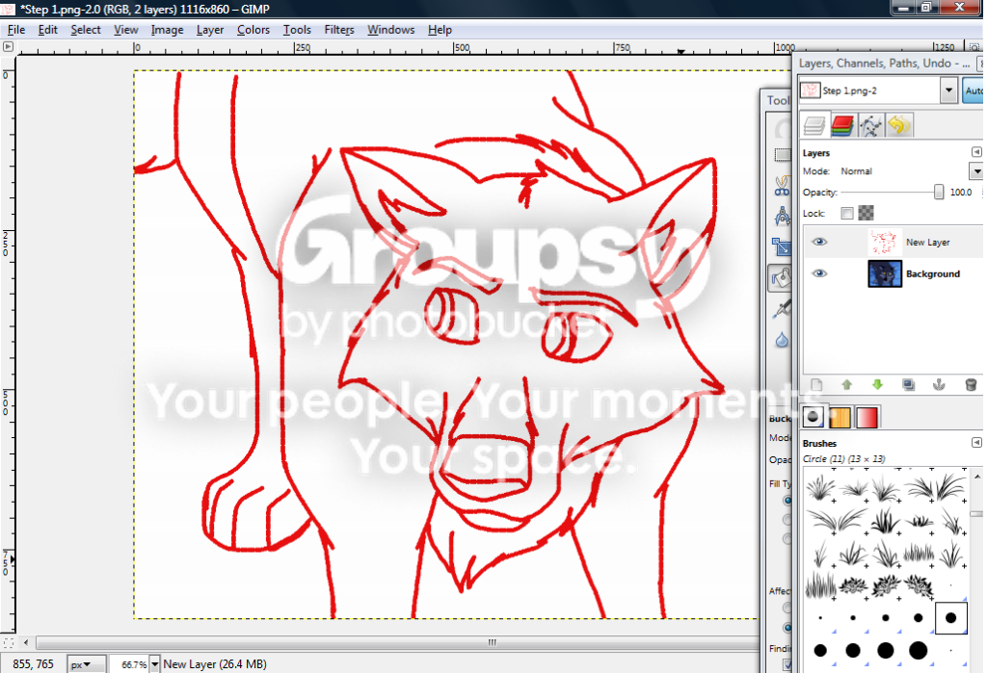987x673 pixels.
Task: Select the second Fill Type radio button
Action: (x=787, y=520)
